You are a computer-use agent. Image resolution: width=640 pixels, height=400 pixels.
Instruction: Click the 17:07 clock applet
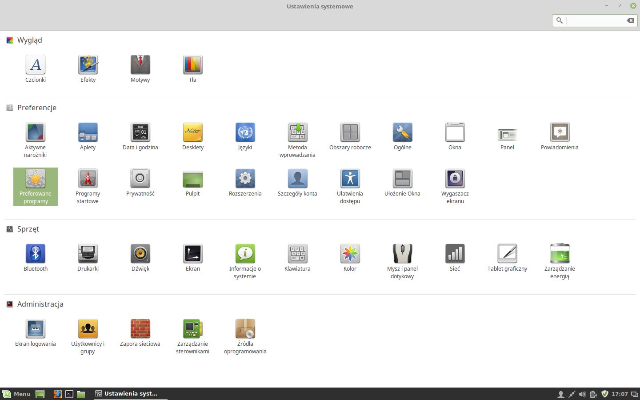tap(620, 394)
